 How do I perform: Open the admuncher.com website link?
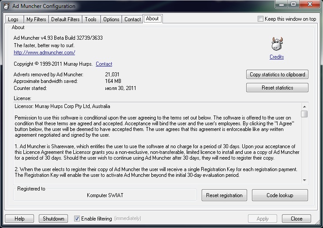(44, 52)
